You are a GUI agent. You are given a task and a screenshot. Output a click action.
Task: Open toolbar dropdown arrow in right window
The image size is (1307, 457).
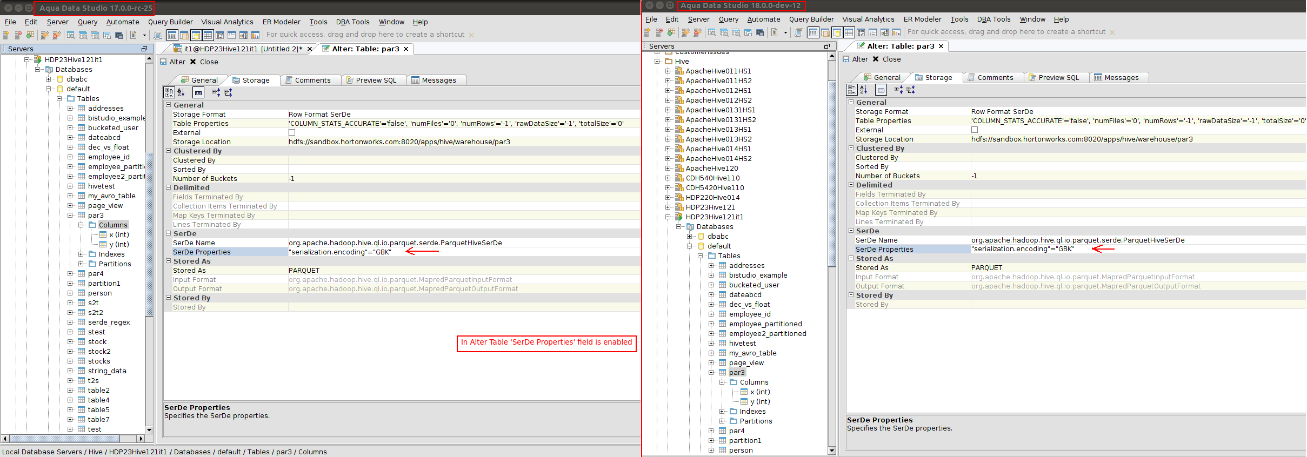(785, 33)
